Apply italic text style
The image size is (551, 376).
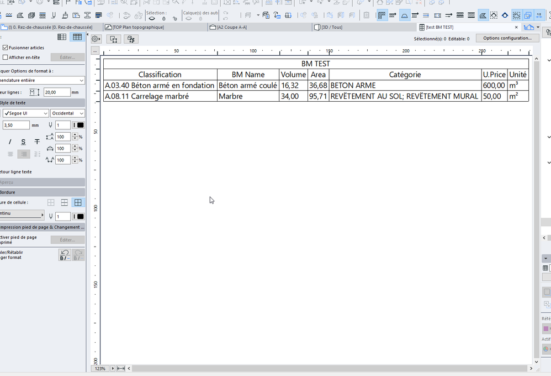[10, 142]
